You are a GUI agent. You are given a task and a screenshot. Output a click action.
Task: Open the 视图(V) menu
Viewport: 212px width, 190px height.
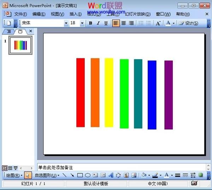(x=57, y=14)
